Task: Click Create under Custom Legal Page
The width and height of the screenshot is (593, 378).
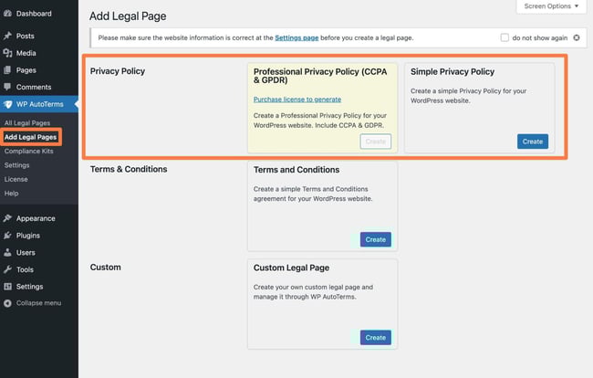Action: coord(376,337)
